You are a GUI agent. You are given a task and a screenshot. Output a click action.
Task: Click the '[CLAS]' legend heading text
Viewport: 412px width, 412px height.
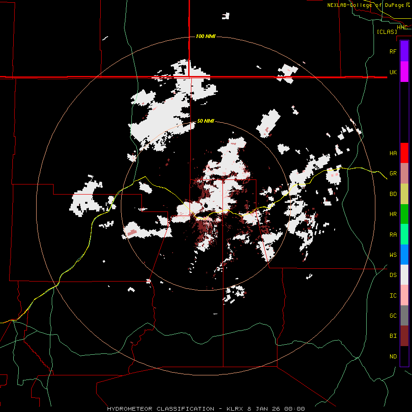387,32
